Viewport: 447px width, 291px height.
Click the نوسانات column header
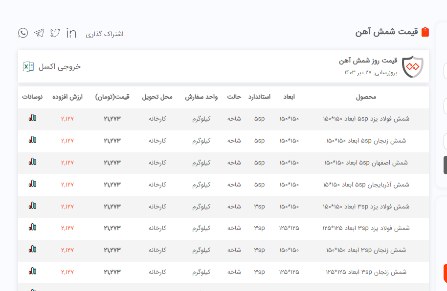(32, 97)
